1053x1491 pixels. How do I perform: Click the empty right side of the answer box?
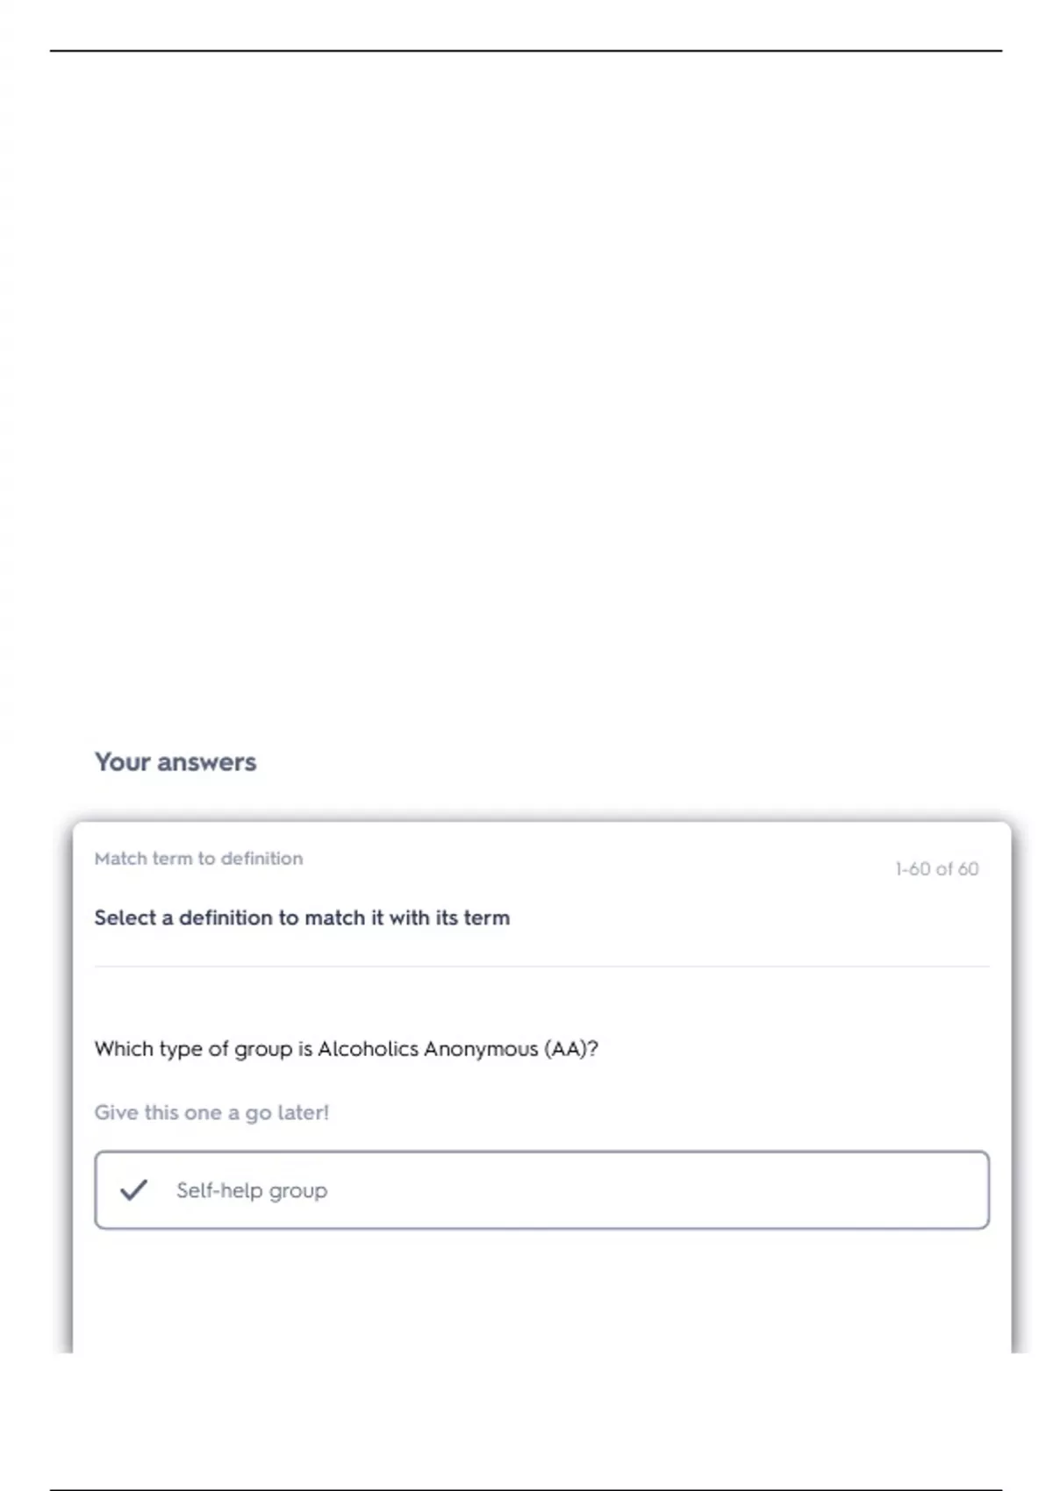click(746, 1190)
